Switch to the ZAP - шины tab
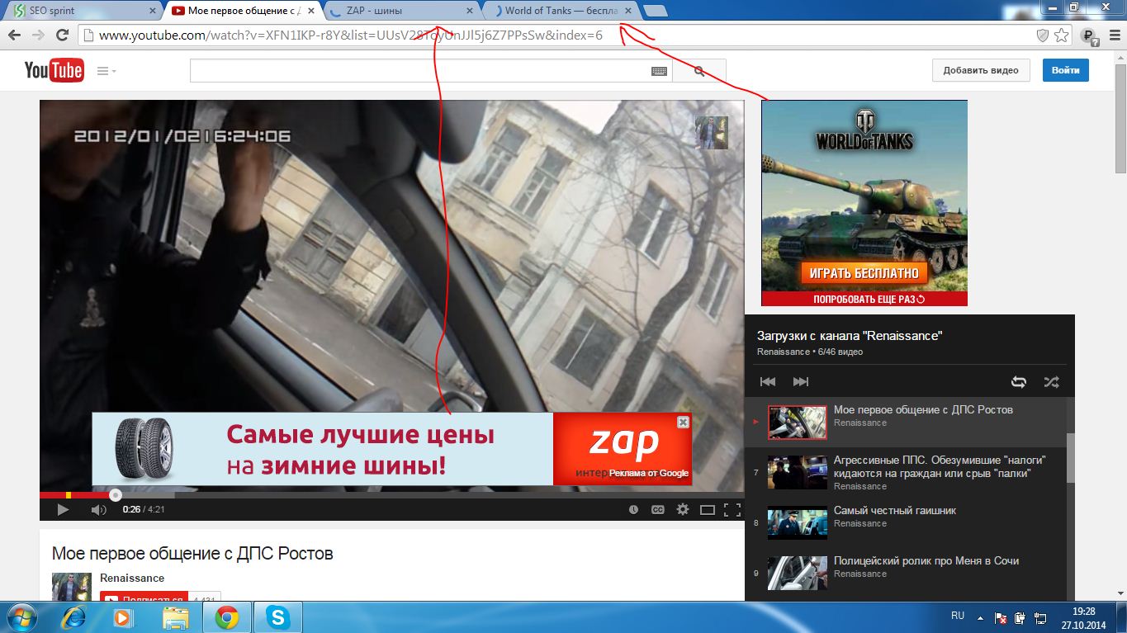This screenshot has width=1127, height=633. click(x=400, y=11)
